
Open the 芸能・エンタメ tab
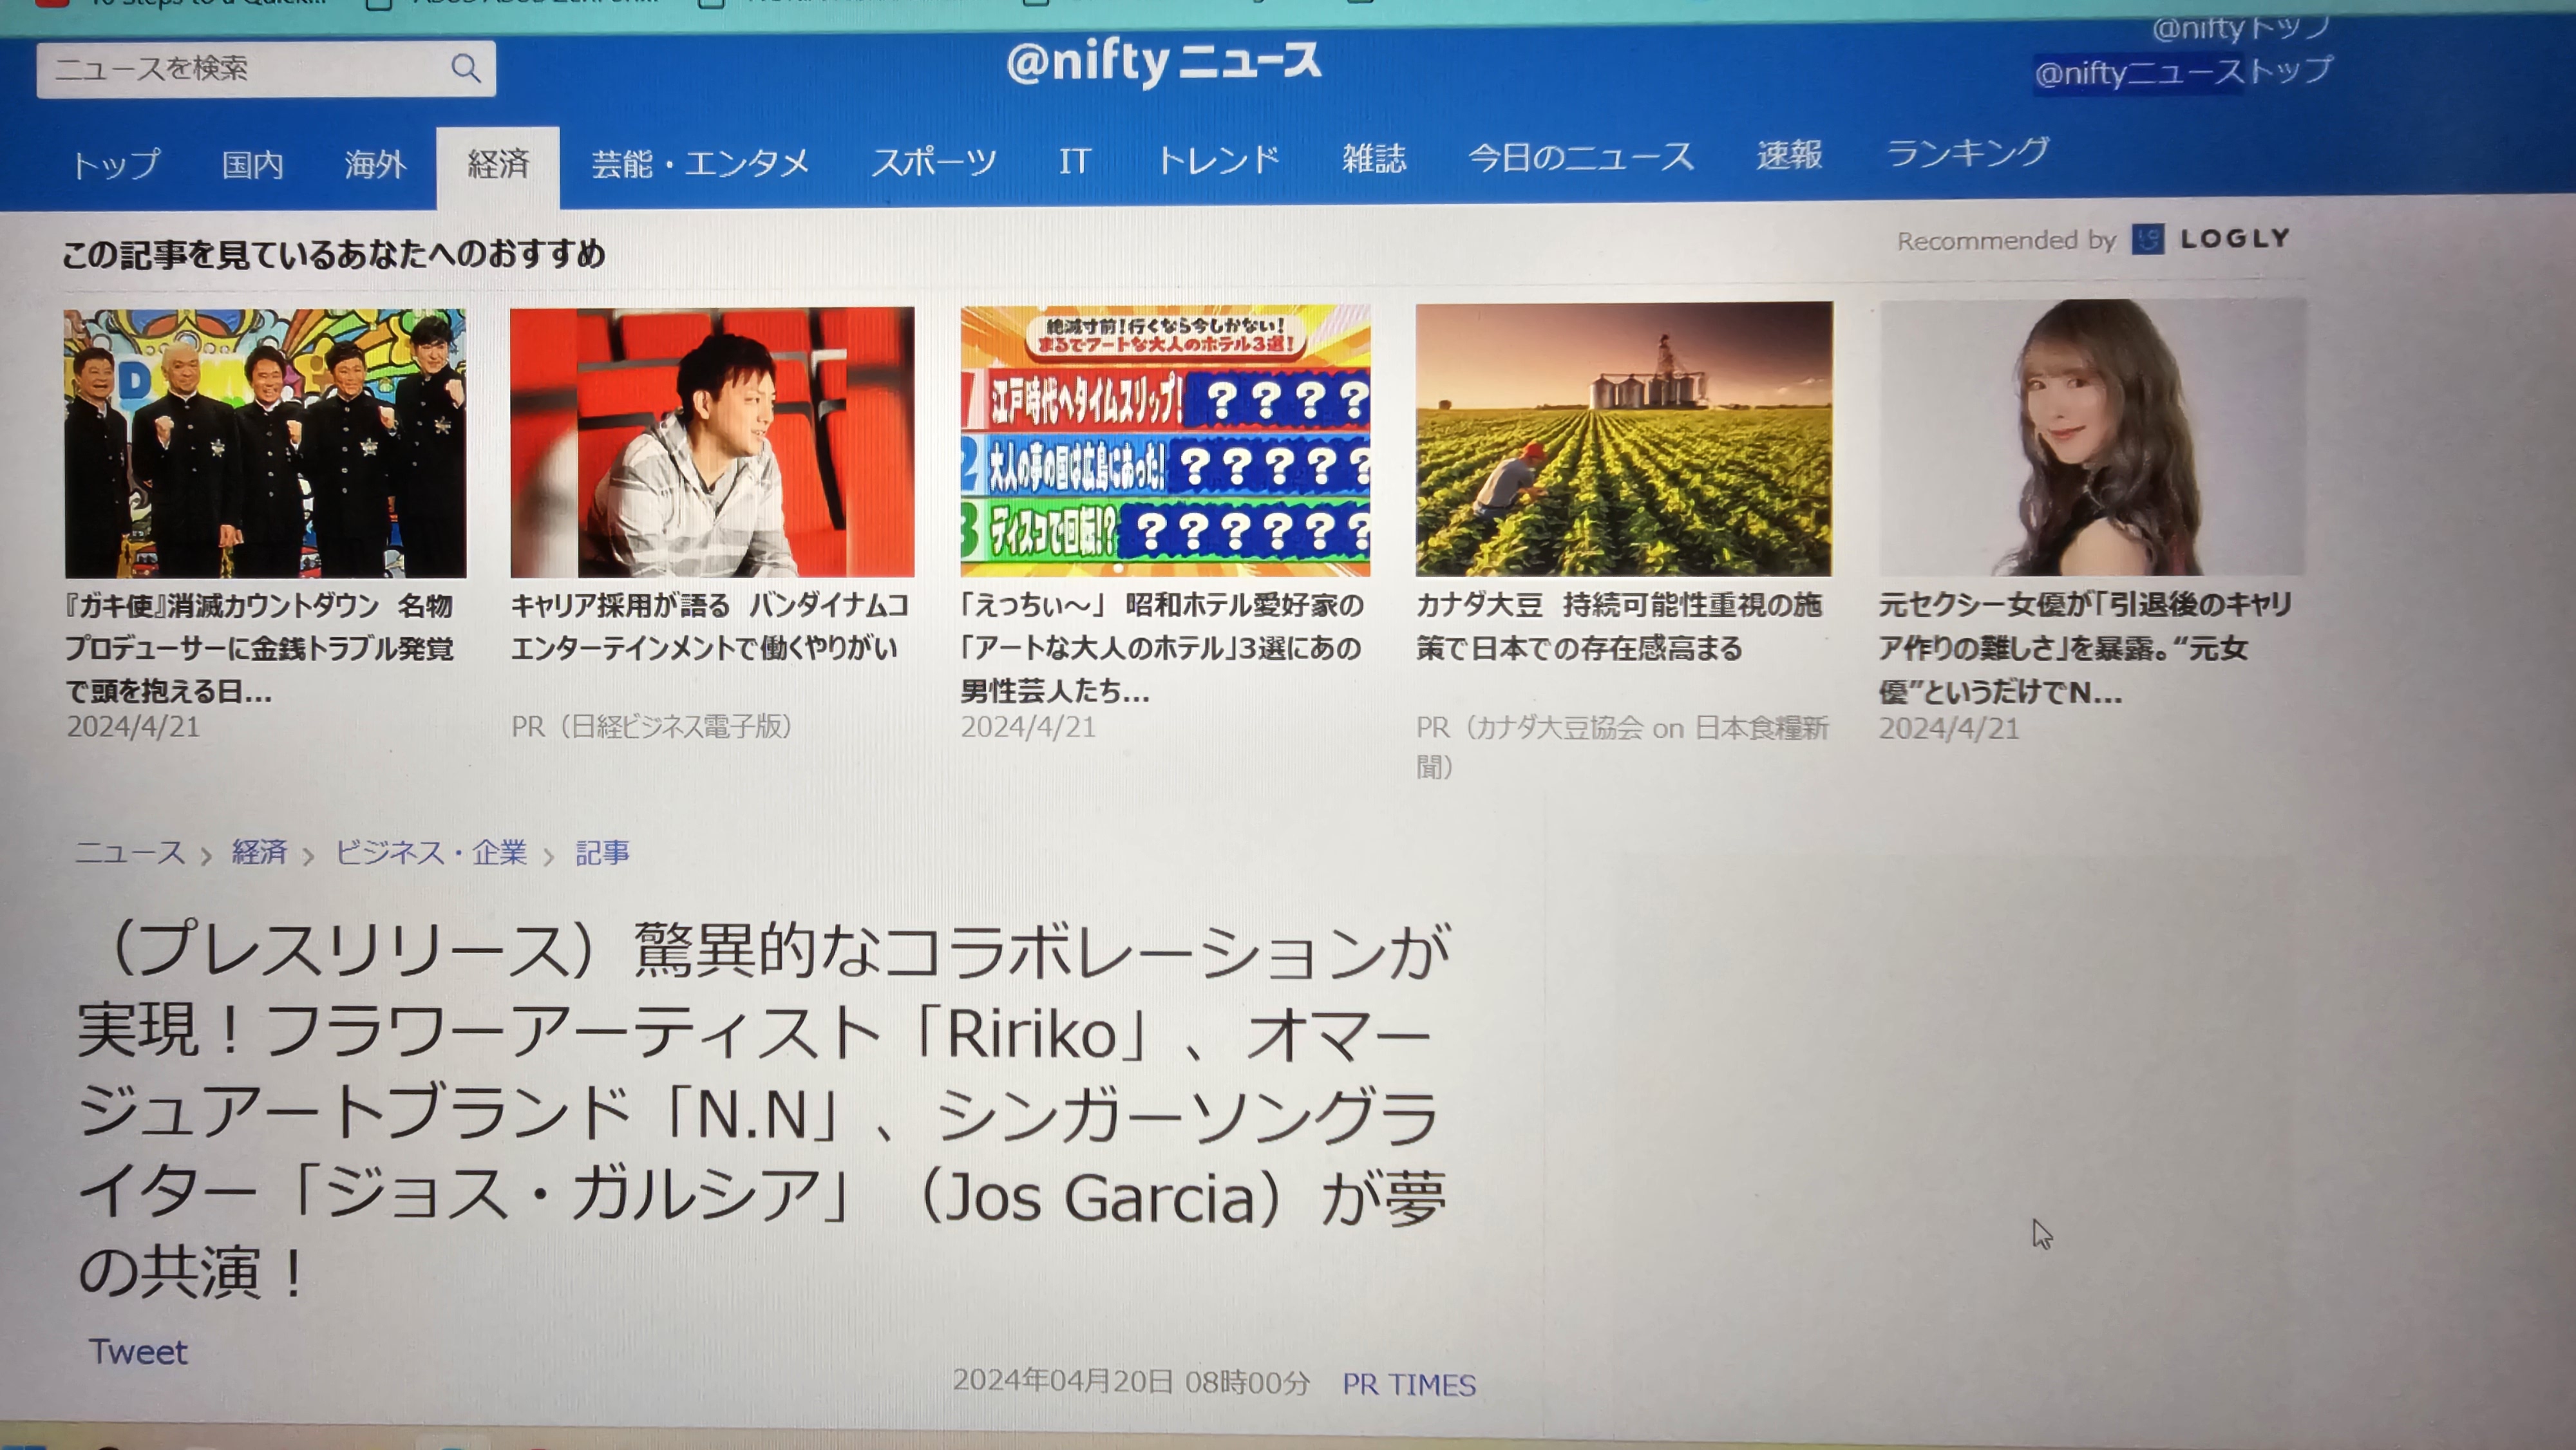pyautogui.click(x=700, y=162)
